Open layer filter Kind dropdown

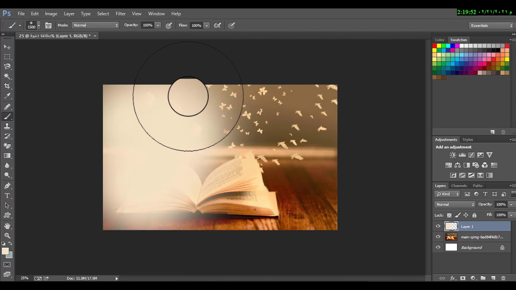coord(447,194)
